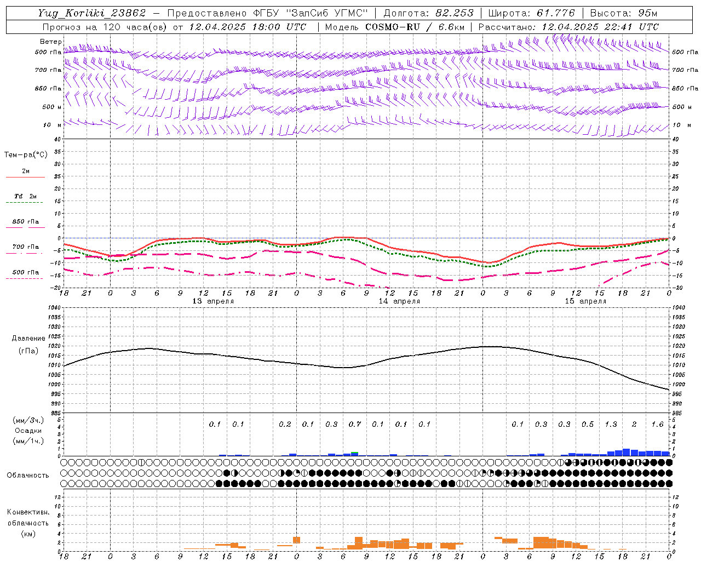Click the 15 апреля date label
Image resolution: width=701 pixels, height=561 pixels.
585,301
